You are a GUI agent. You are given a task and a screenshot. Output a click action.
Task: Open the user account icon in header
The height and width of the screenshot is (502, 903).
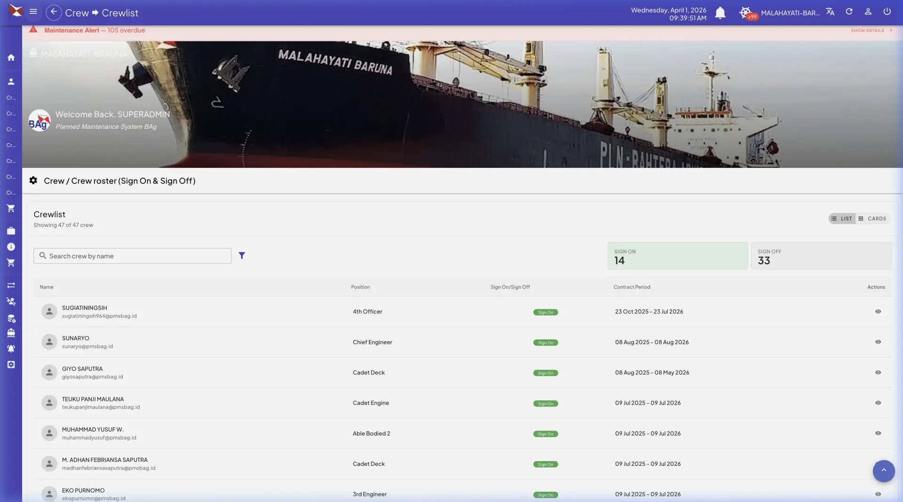click(x=868, y=12)
